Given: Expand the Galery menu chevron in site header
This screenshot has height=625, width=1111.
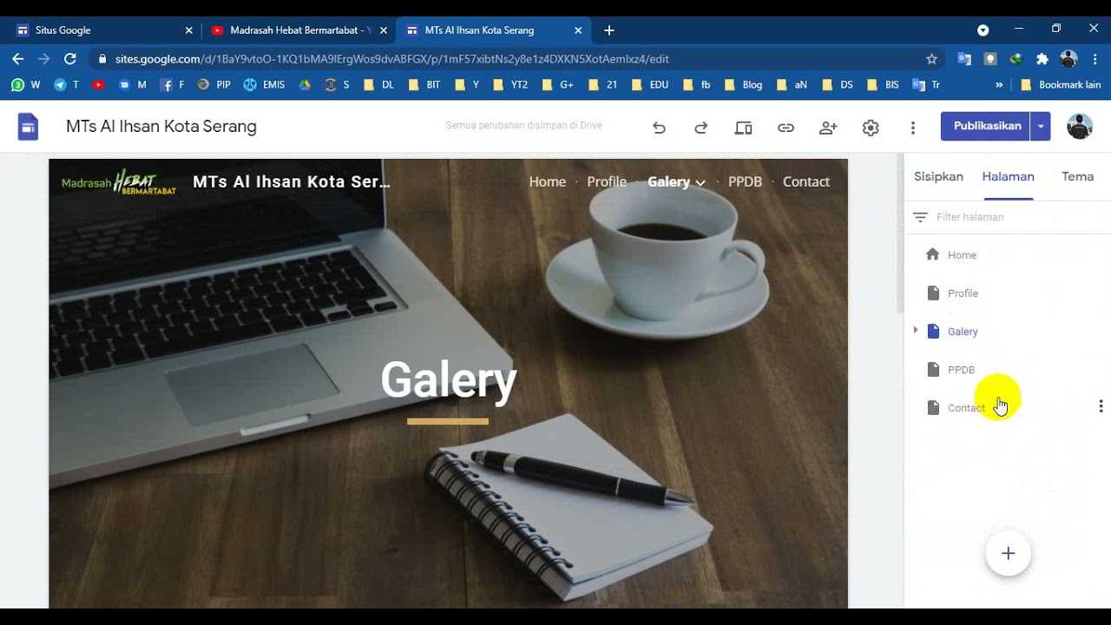Looking at the screenshot, I should point(700,182).
